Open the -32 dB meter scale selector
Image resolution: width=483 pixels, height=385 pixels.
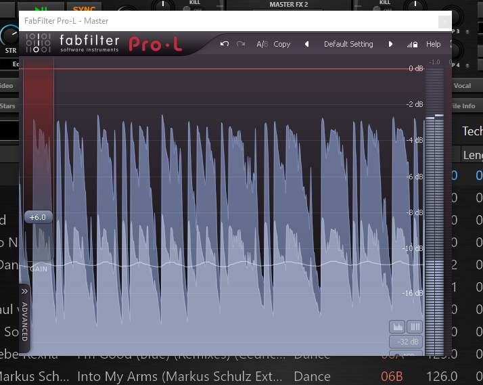tap(406, 342)
